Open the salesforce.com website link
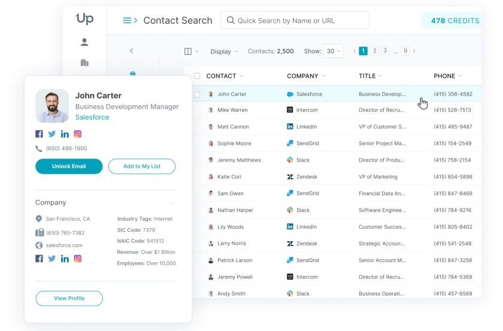The height and width of the screenshot is (331, 503). pyautogui.click(x=64, y=245)
